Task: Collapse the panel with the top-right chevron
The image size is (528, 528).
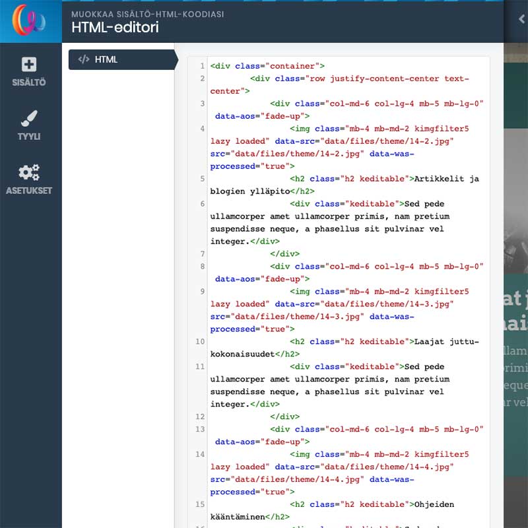Action: point(521,20)
